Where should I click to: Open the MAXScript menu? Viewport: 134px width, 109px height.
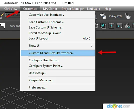coord(50,9)
